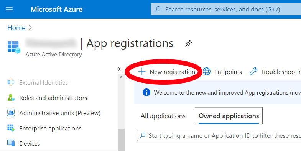The image size is (301, 151).
Task: Open Administrative units (Preview)
Action: [60, 113]
